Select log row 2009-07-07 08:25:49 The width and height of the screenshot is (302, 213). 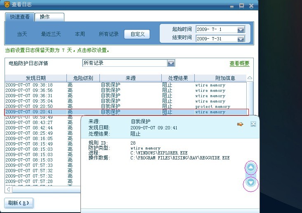[x=43, y=133]
